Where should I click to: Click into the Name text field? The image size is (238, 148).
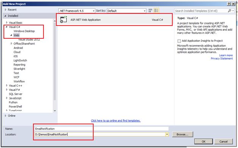pyautogui.click(x=102, y=129)
